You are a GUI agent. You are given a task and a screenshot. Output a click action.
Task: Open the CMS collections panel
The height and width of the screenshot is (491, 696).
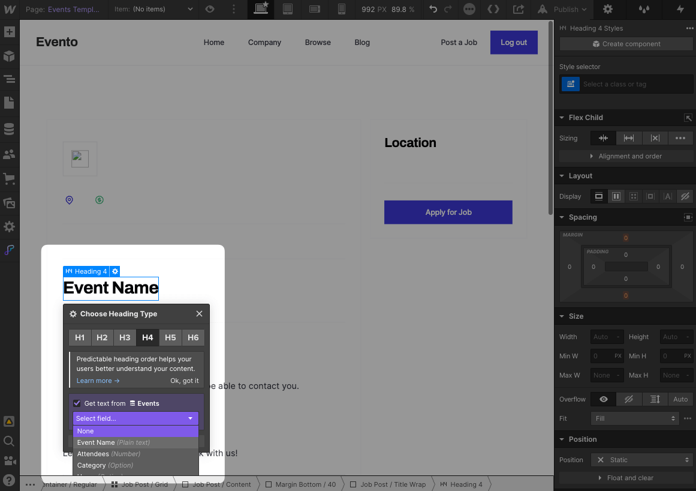click(x=10, y=129)
